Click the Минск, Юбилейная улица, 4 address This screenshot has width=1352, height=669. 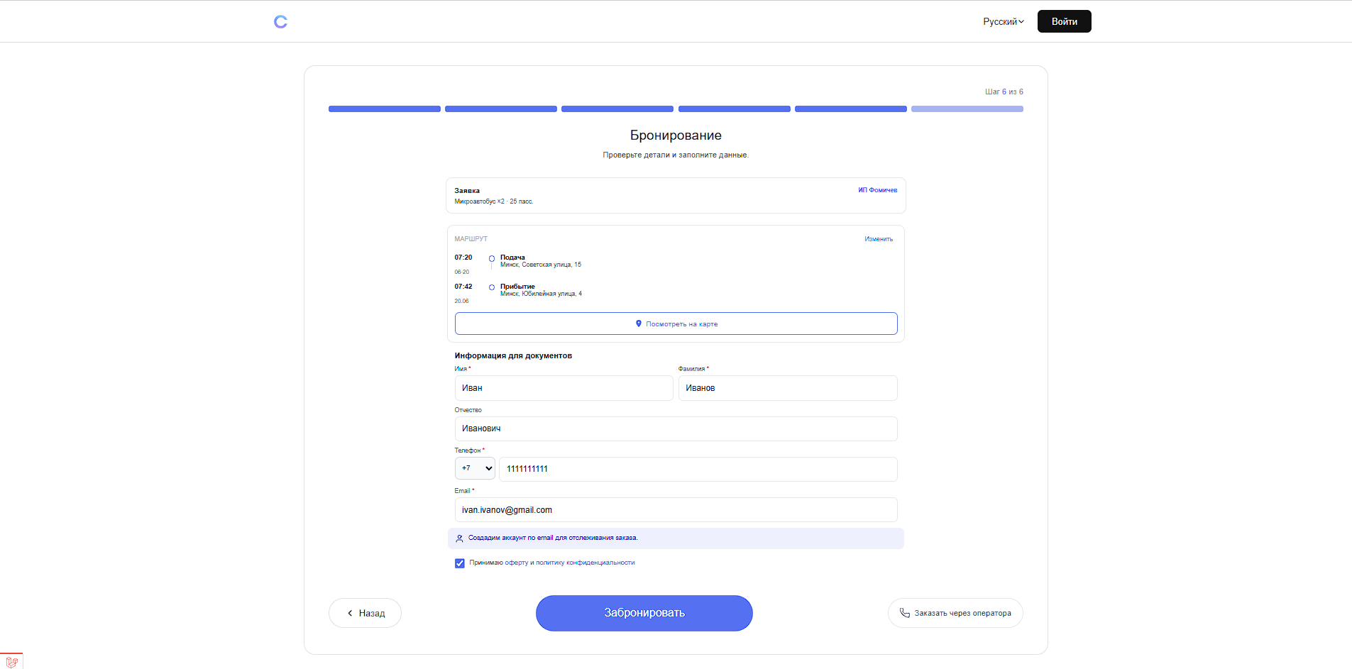(541, 294)
